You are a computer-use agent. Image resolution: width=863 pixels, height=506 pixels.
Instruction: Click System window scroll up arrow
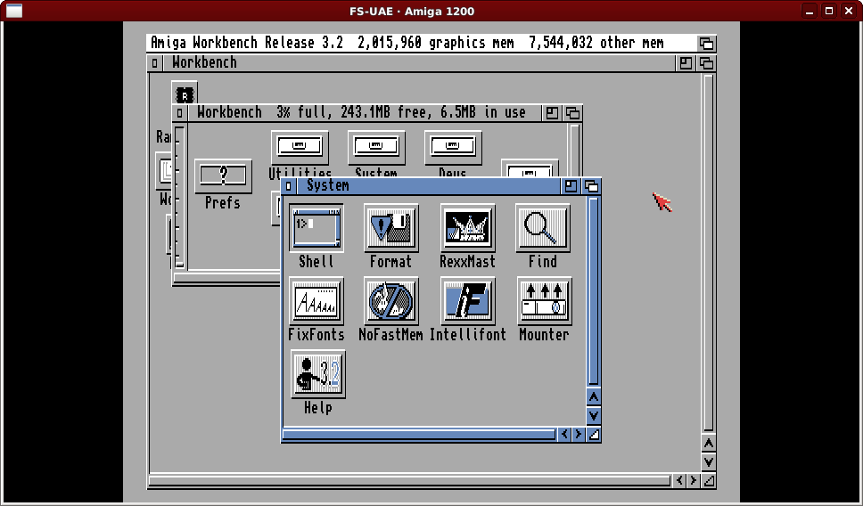click(x=594, y=396)
